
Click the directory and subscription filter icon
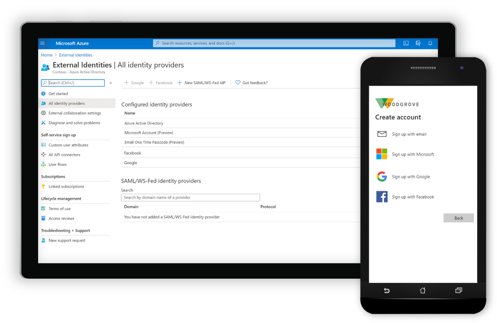tap(418, 43)
